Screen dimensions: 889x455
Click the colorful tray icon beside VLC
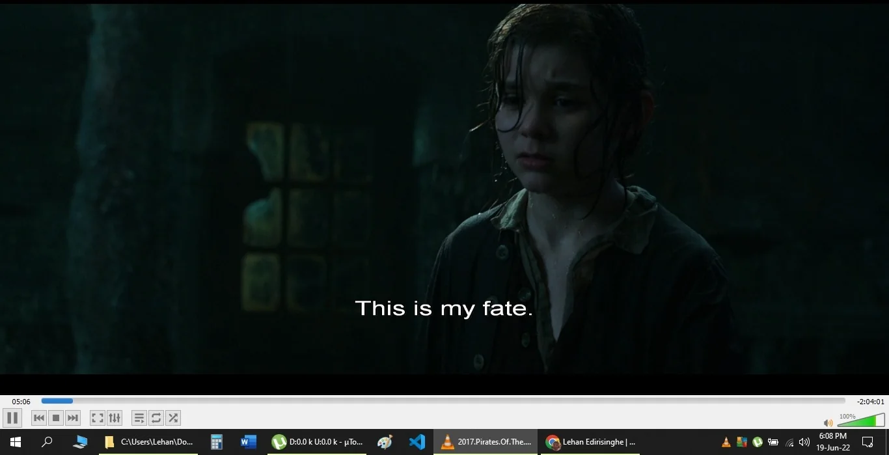pyautogui.click(x=742, y=443)
